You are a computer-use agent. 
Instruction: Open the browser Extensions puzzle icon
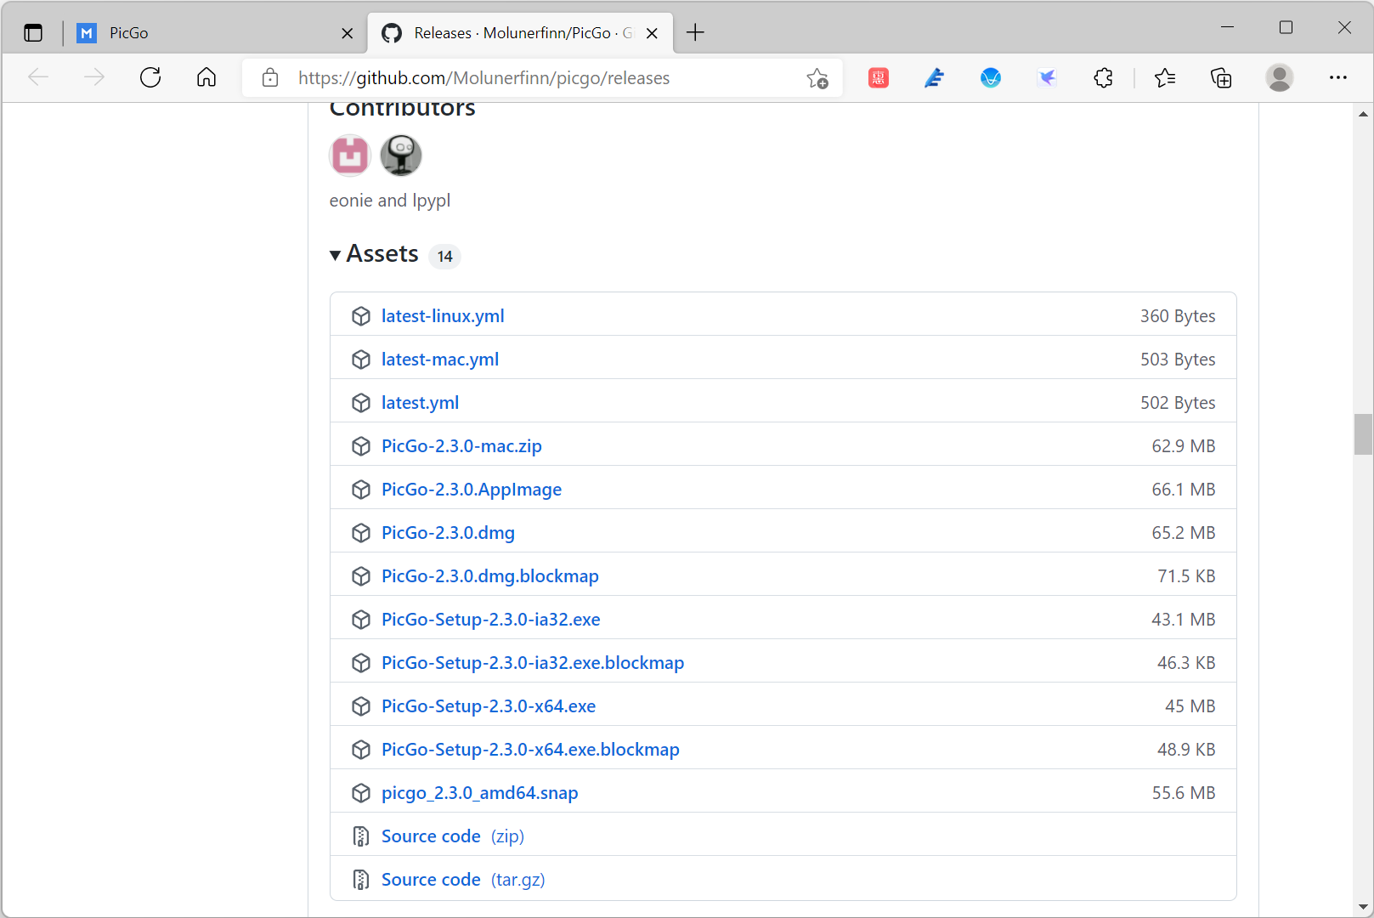(1103, 77)
